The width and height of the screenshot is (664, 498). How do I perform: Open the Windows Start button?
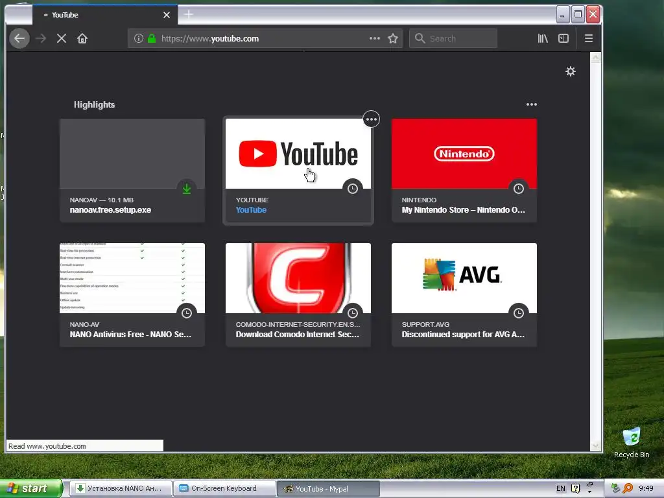31,488
